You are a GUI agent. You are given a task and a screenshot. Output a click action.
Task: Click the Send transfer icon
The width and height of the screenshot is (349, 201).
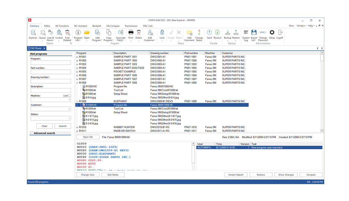(x=209, y=32)
